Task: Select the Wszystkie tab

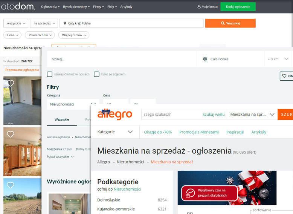Action: click(x=62, y=119)
